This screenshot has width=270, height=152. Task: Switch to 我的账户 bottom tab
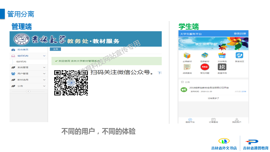point(237,121)
